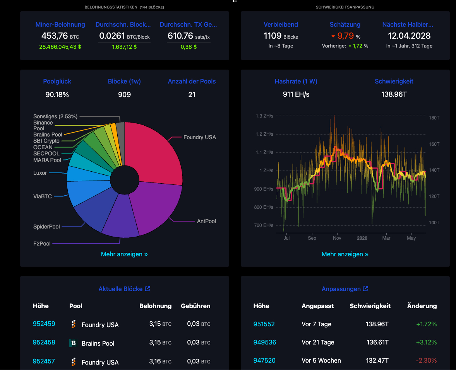Image resolution: width=456 pixels, height=370 pixels.
Task: Click 1109 Blöcke remaining value
Action: coord(281,36)
